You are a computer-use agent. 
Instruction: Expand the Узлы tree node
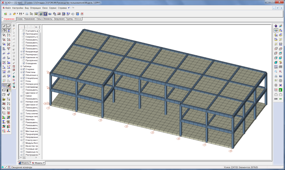[x=21, y=82]
